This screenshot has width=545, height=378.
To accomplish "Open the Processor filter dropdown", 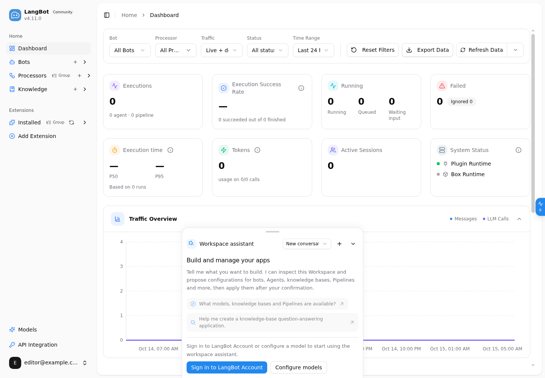I will coord(176,50).
